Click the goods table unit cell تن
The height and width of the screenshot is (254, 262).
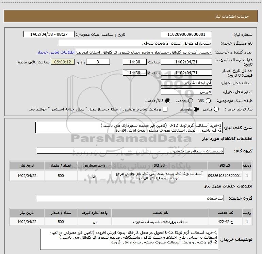[x=94, y=176]
